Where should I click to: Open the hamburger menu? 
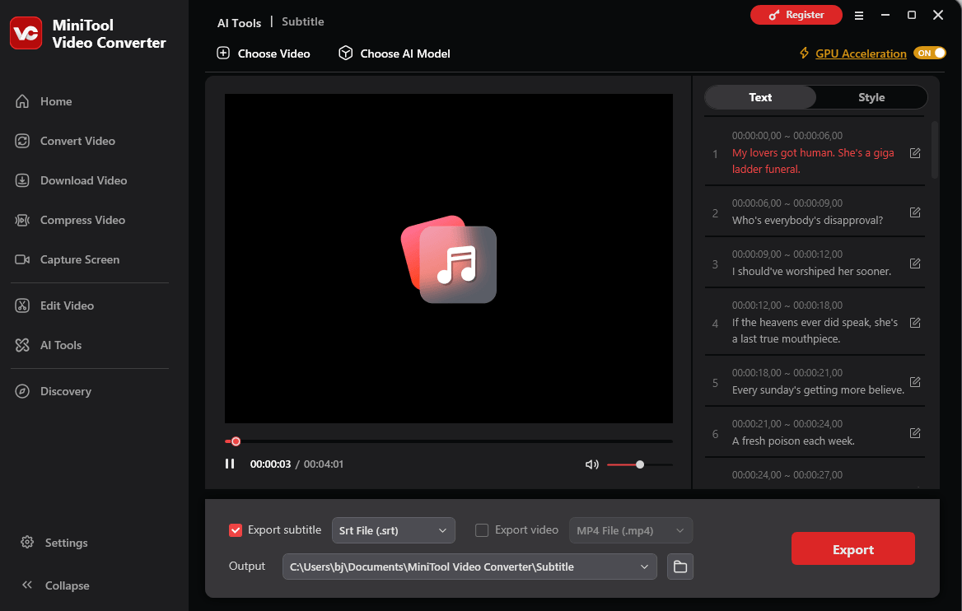(x=859, y=16)
